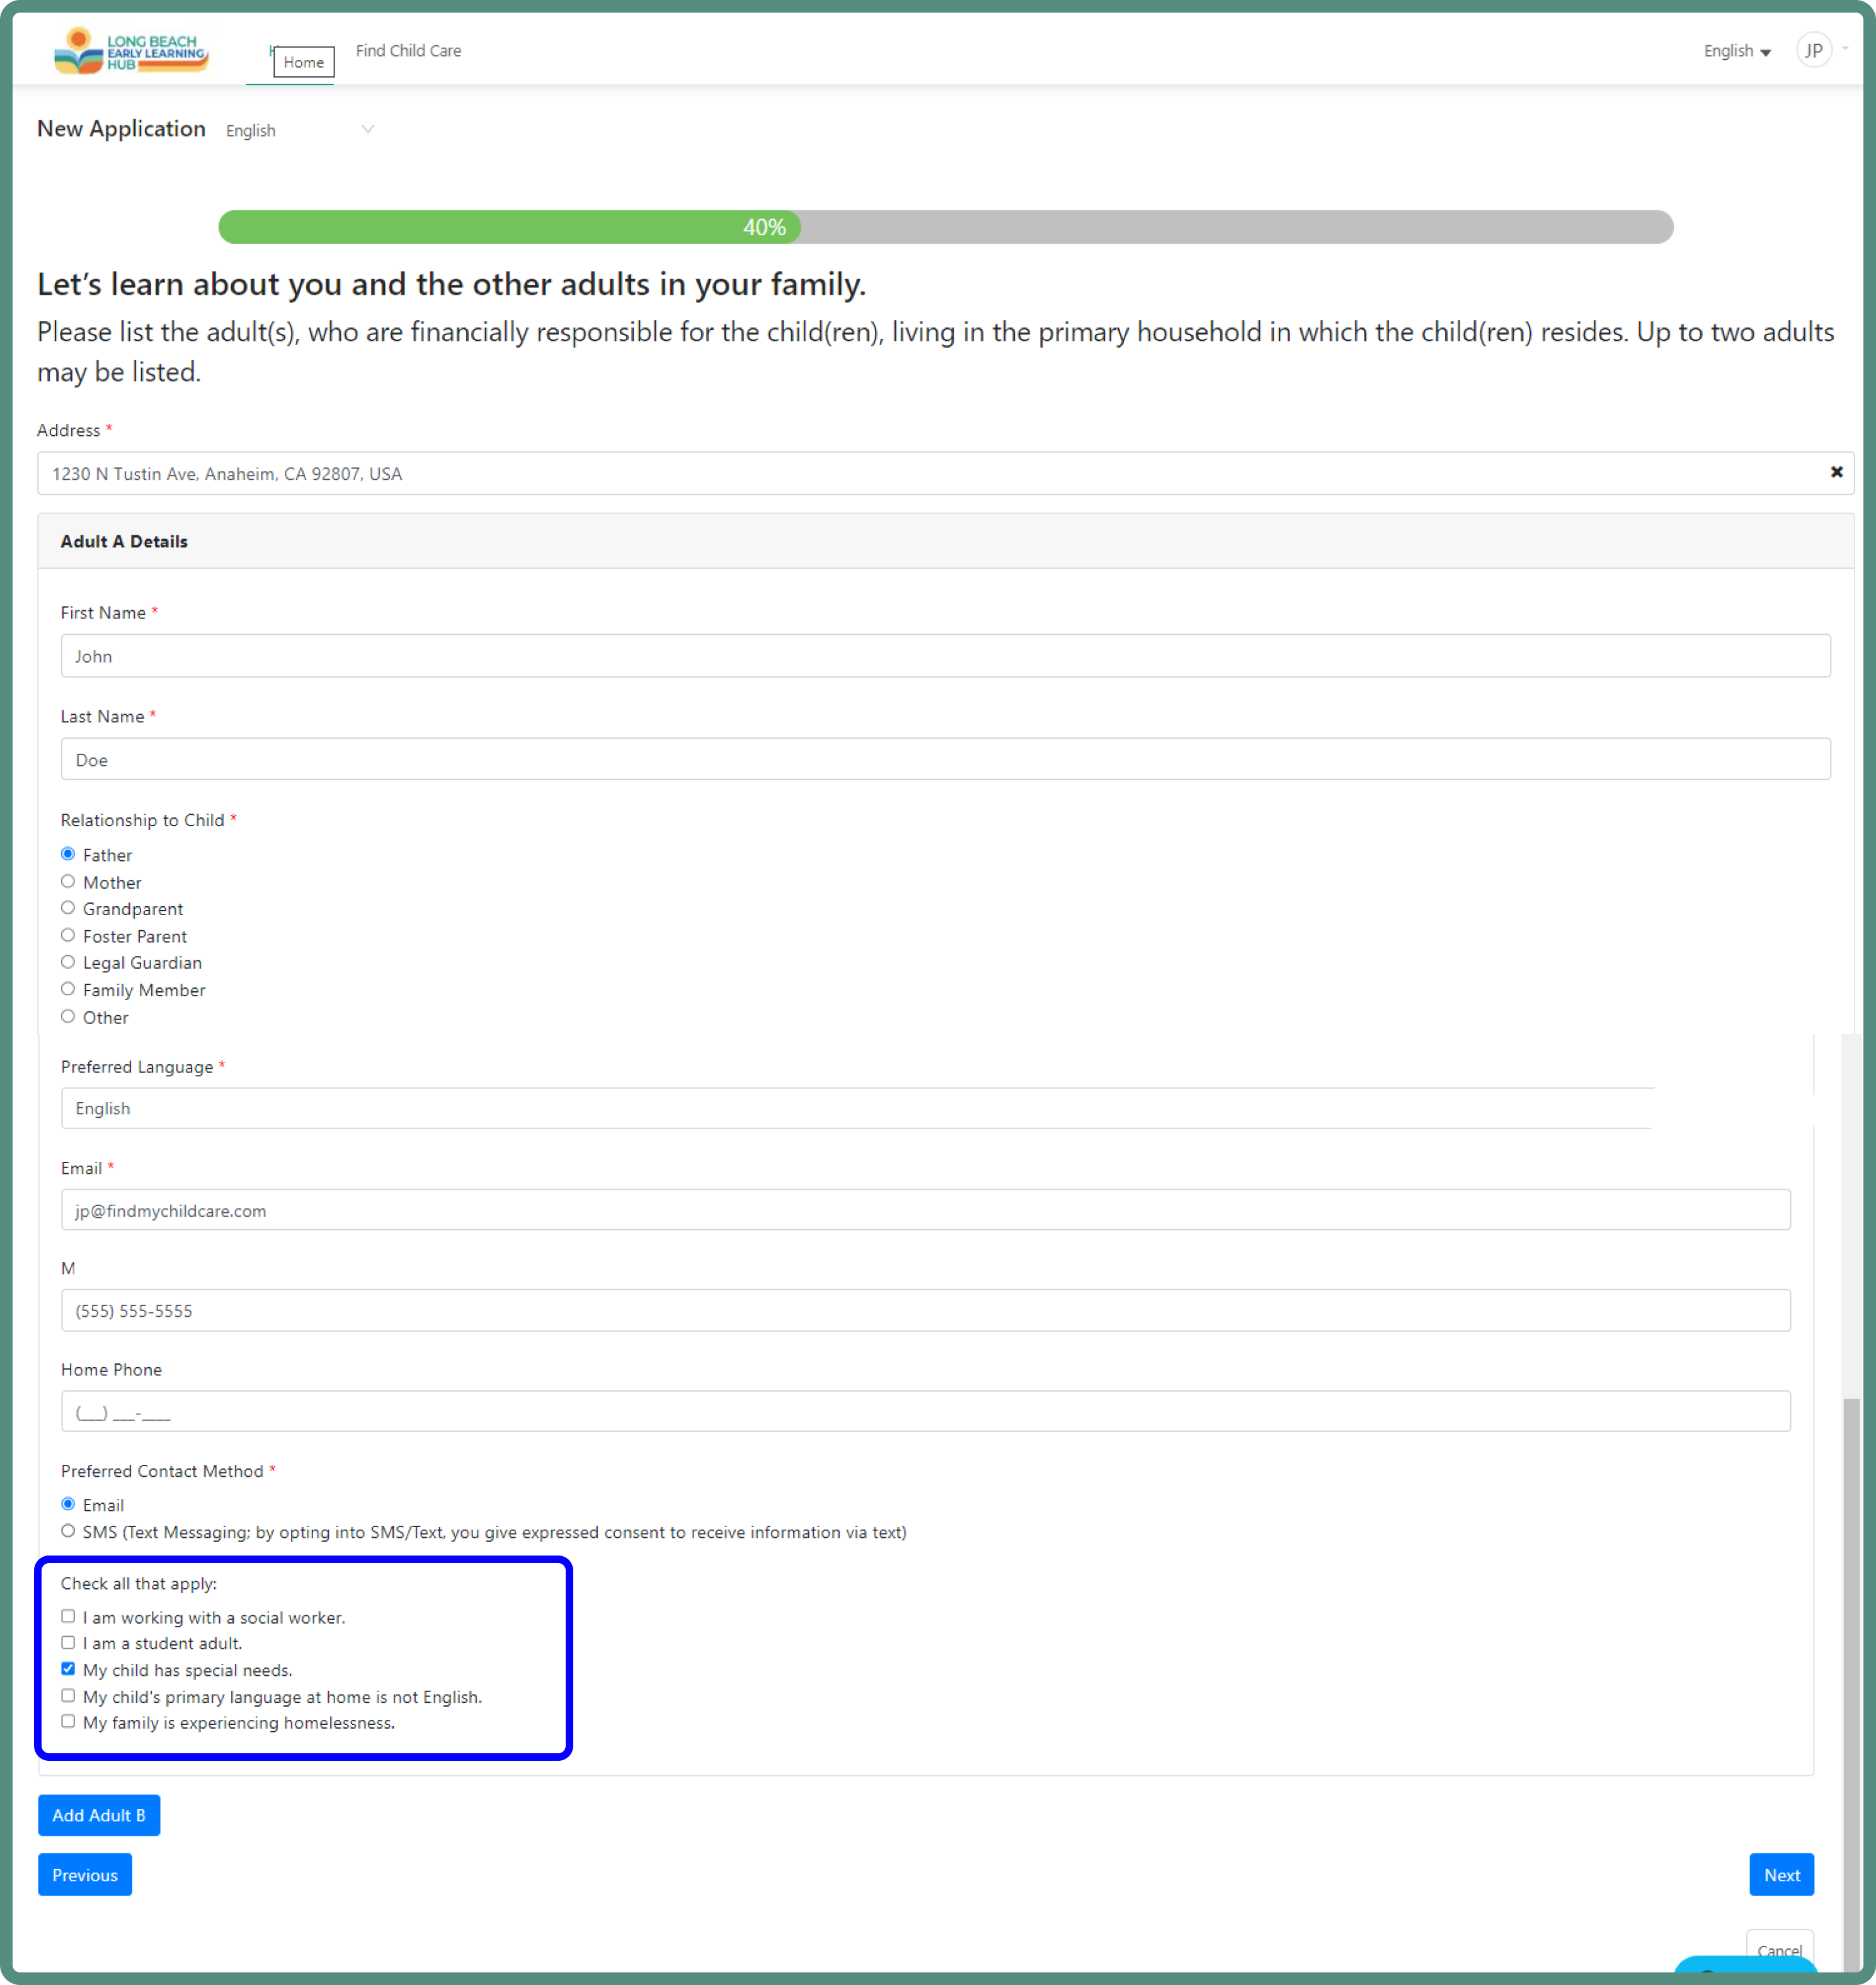
Task: Choose Foster Parent as relationship
Action: [68, 936]
